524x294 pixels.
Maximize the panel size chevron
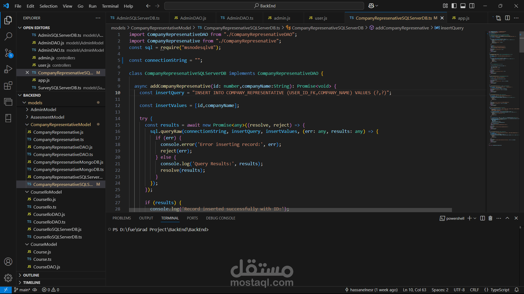(x=507, y=218)
